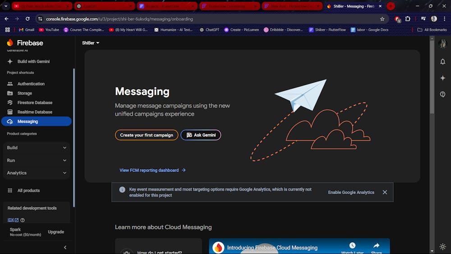The image size is (451, 254).
Task: Switch to fifth browser tab
Action: tap(292, 6)
